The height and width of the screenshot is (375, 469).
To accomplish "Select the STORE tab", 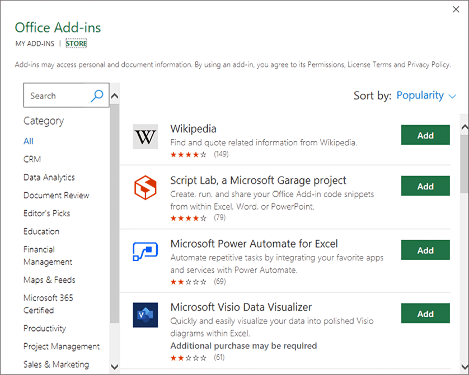I will point(76,44).
